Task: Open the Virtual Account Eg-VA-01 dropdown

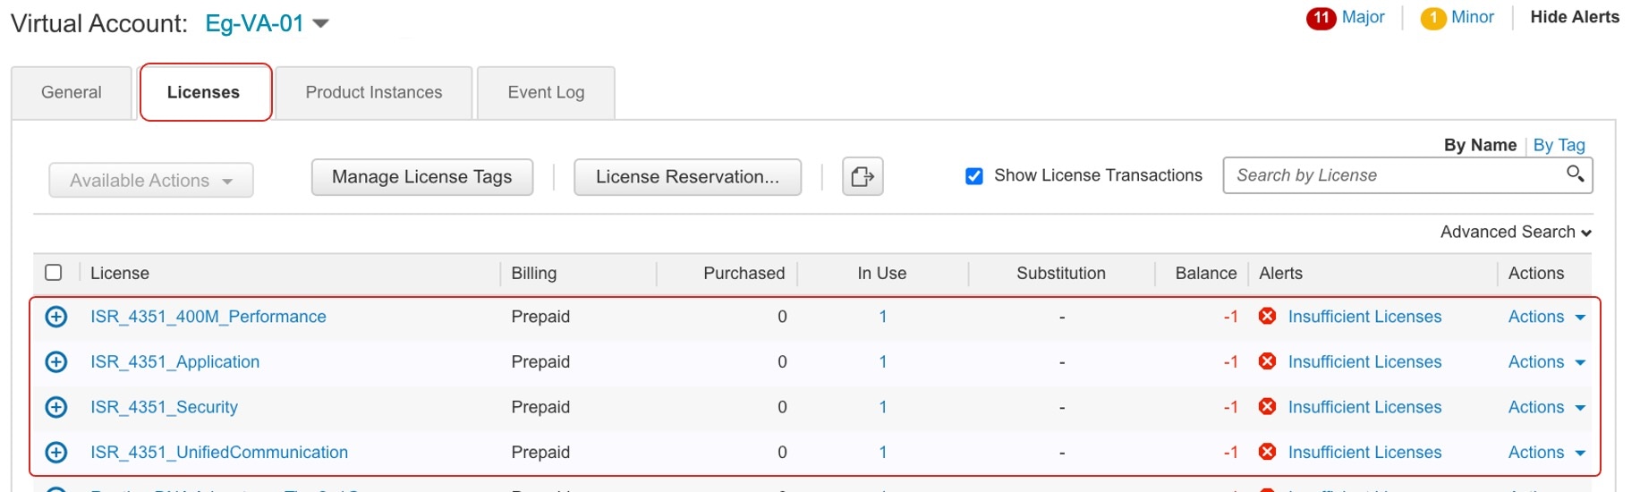Action: [x=267, y=23]
